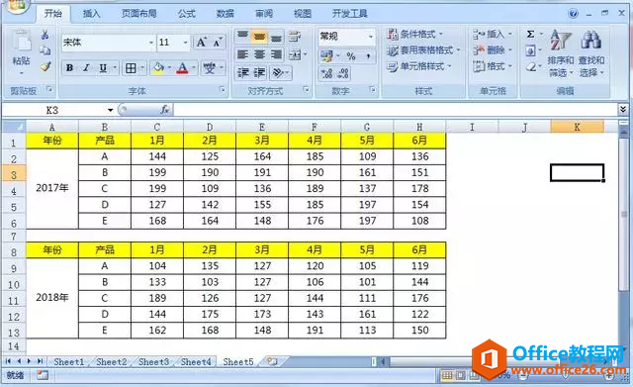
Task: Open 查找和选择 find and select
Action: pos(591,52)
